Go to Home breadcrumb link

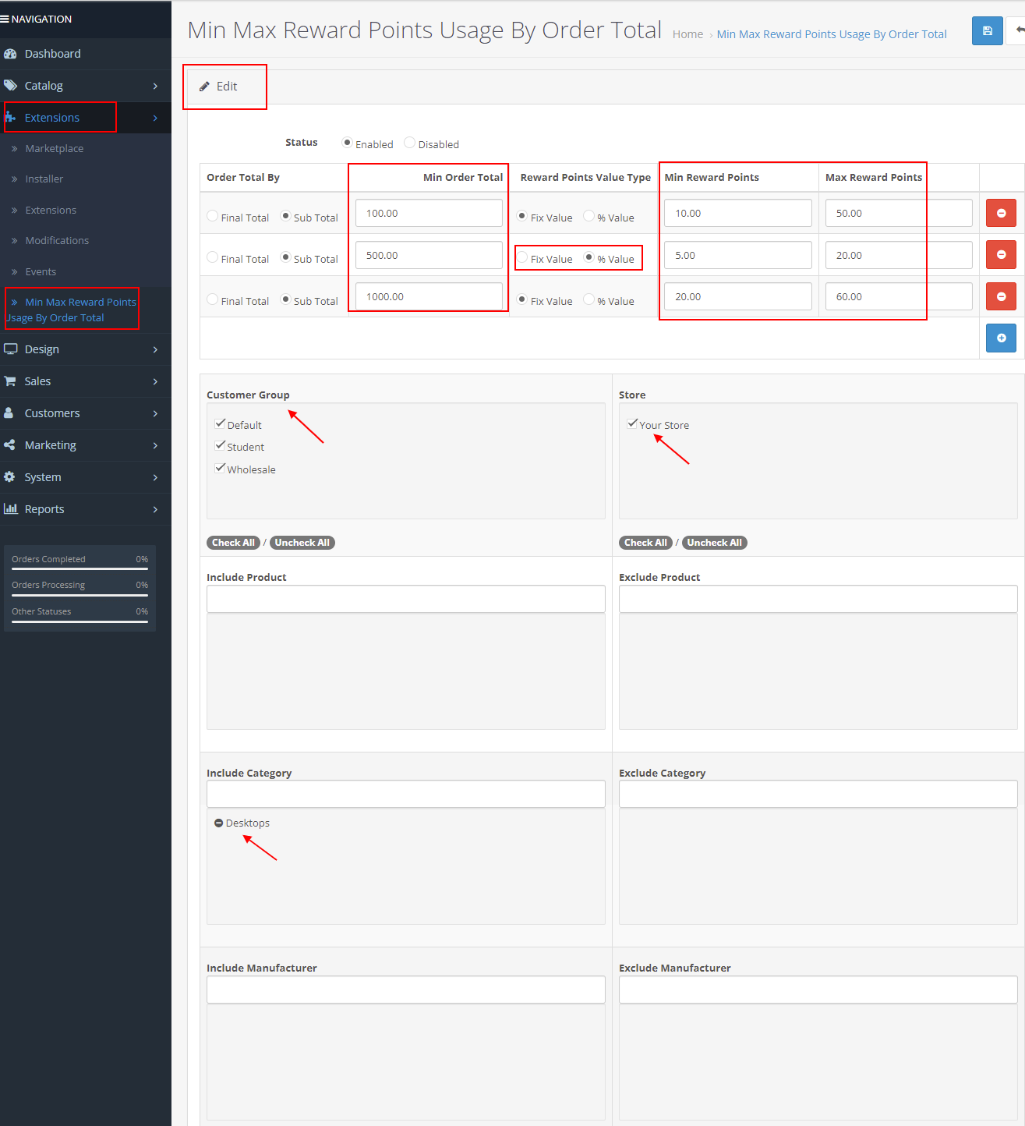(x=687, y=34)
